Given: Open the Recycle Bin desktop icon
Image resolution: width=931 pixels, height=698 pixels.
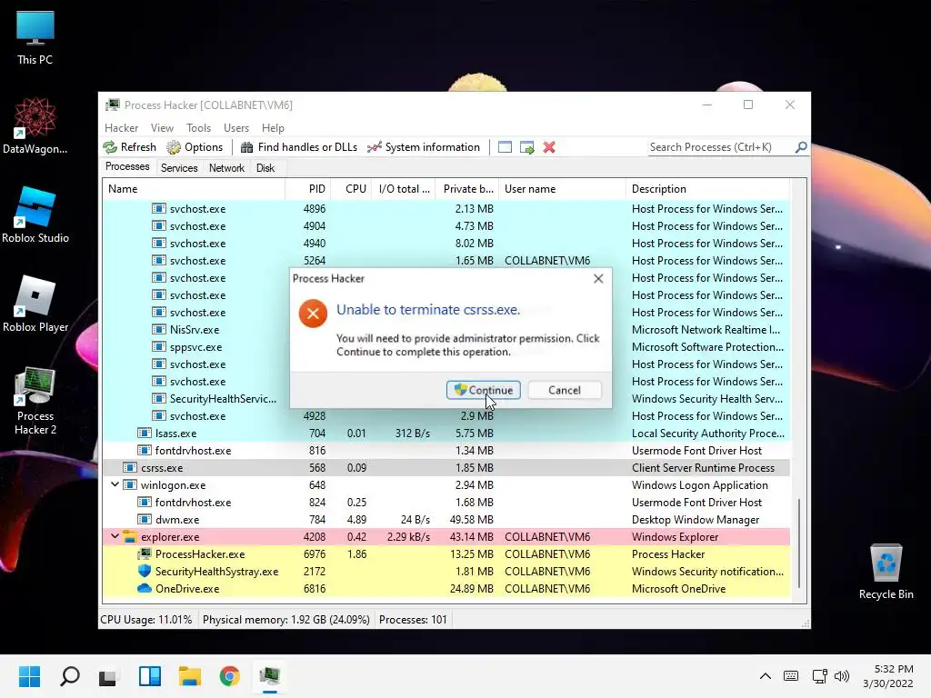Looking at the screenshot, I should tap(886, 572).
